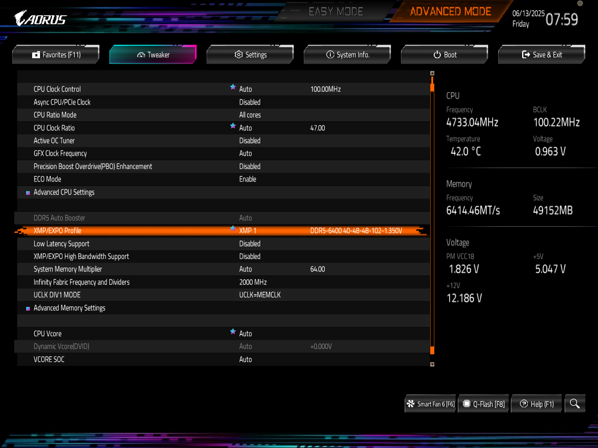Click the 64.00 memory multiplier value

[x=318, y=269]
